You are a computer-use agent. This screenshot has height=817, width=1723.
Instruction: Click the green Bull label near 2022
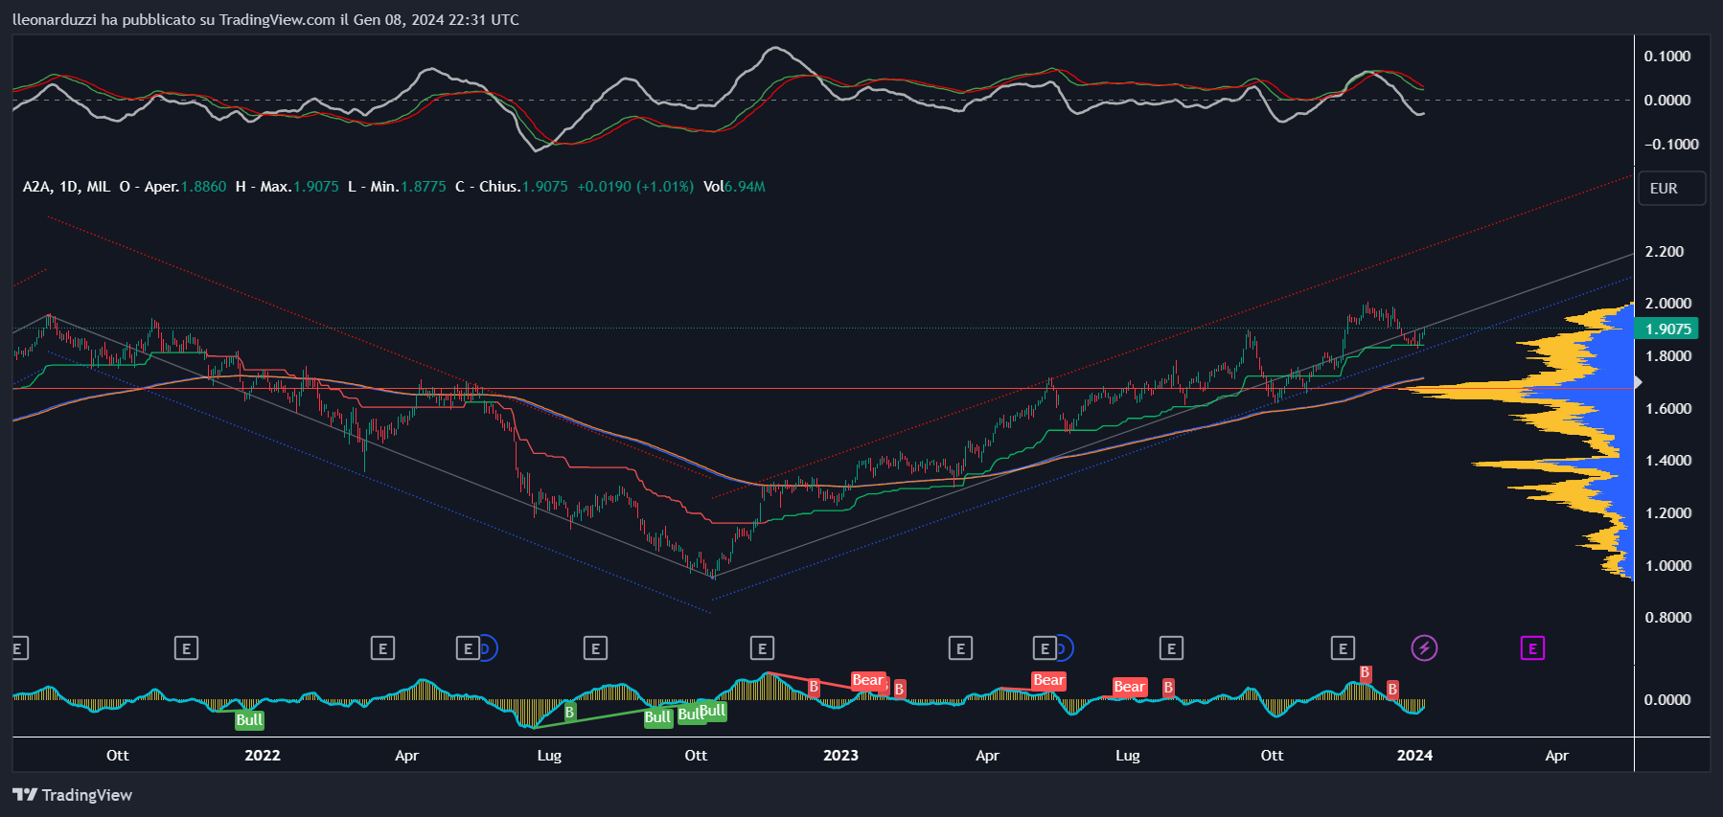(x=249, y=719)
